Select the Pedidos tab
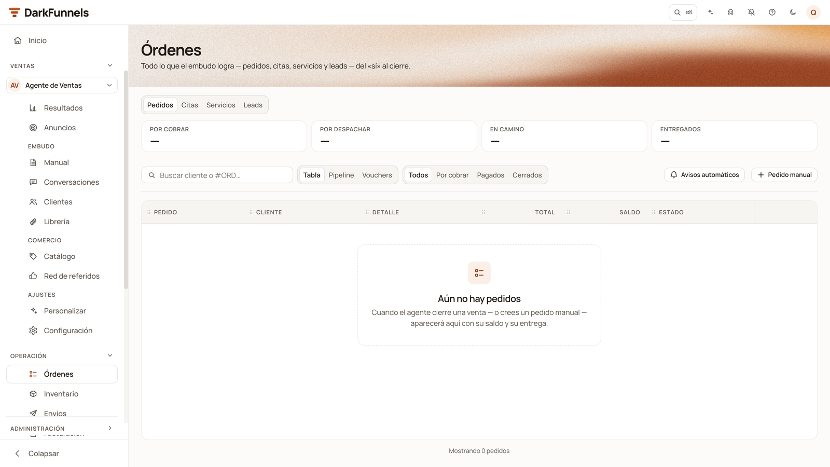This screenshot has height=467, width=830. (x=160, y=105)
